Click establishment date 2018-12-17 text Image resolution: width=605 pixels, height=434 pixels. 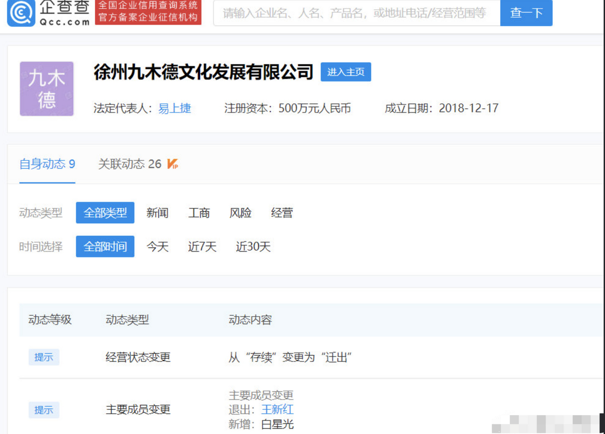pyautogui.click(x=469, y=108)
